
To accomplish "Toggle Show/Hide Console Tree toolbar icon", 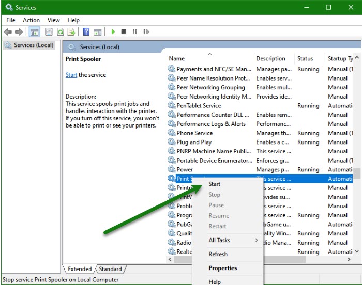I will coord(34,32).
